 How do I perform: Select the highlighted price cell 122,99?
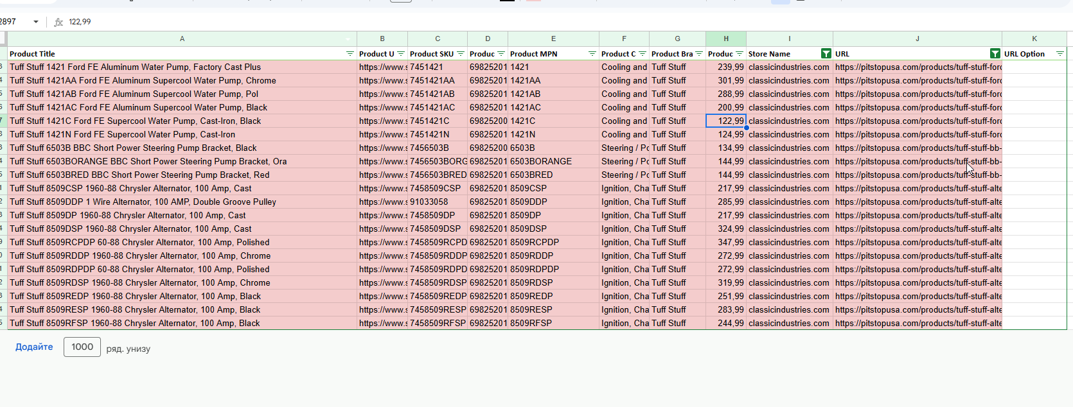726,121
